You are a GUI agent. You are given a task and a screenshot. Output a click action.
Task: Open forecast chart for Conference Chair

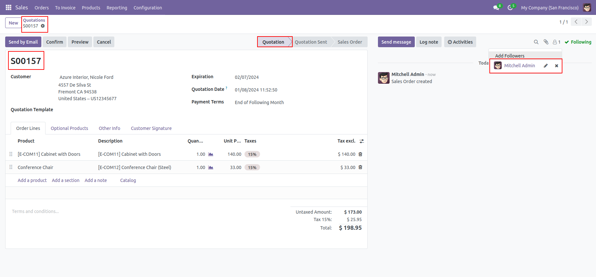211,167
